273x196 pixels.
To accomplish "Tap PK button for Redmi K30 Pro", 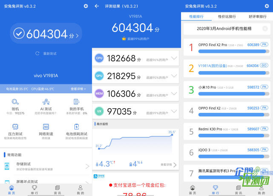I will 264,129.
